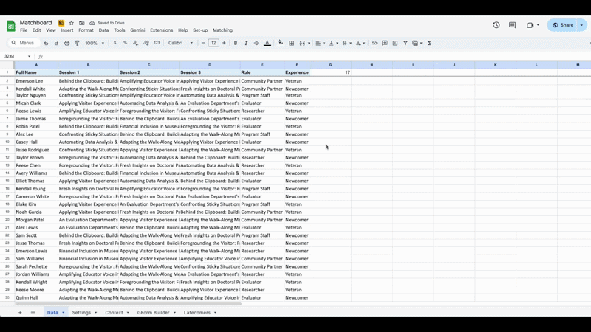Open the File menu
The image size is (591, 332).
coord(24,30)
